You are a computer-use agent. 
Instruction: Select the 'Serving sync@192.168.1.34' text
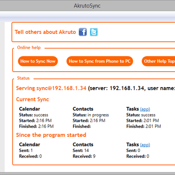pyautogui.click(x=51, y=88)
